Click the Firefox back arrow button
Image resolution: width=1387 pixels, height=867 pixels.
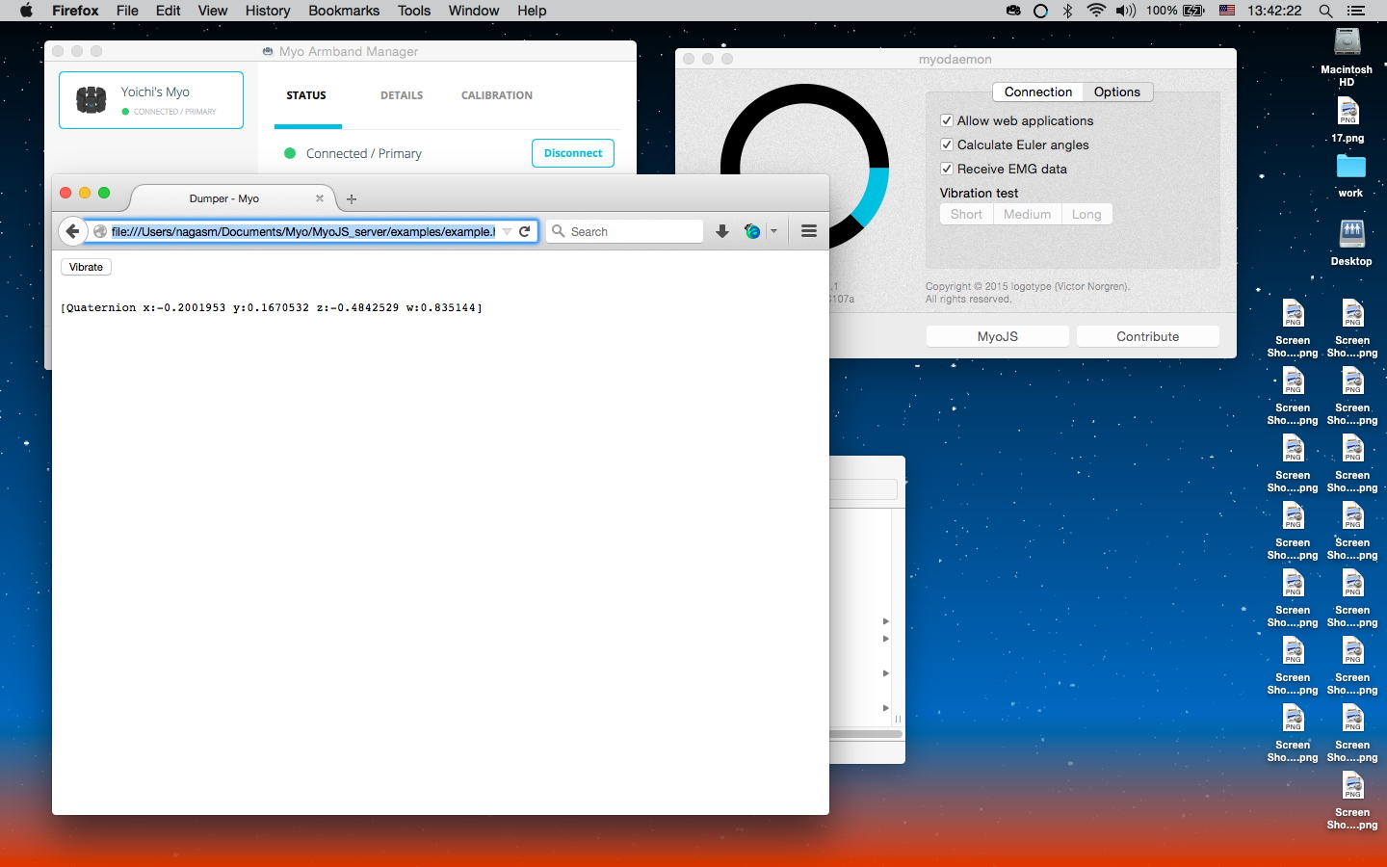click(72, 231)
